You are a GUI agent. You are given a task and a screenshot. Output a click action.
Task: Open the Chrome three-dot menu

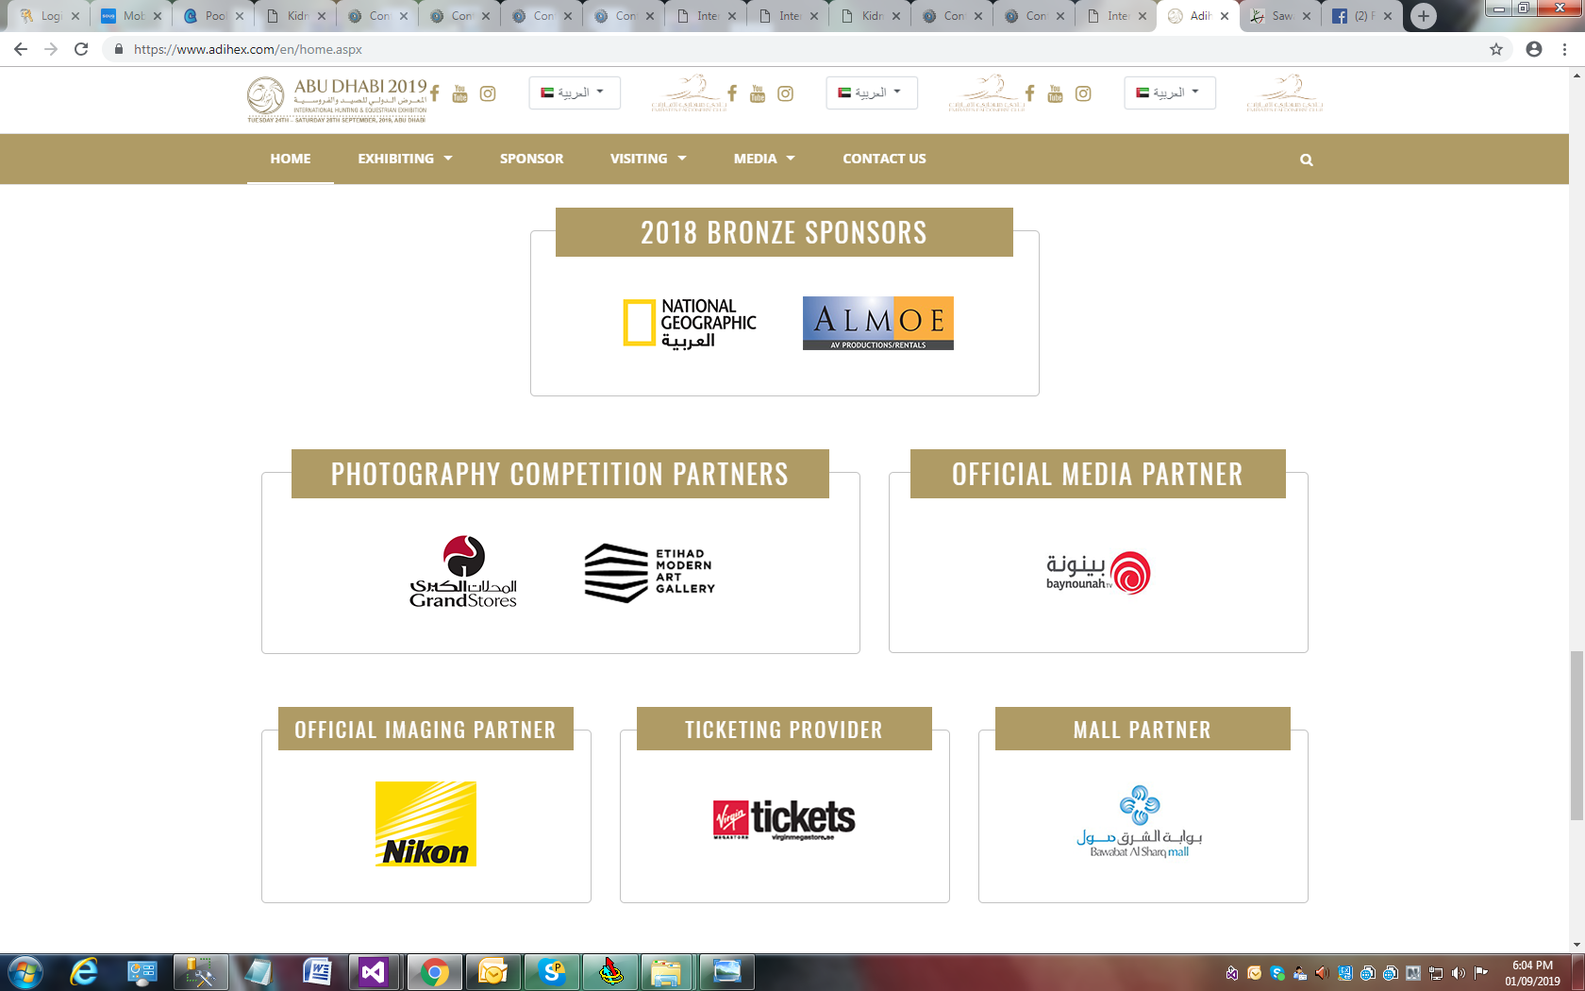point(1564,49)
